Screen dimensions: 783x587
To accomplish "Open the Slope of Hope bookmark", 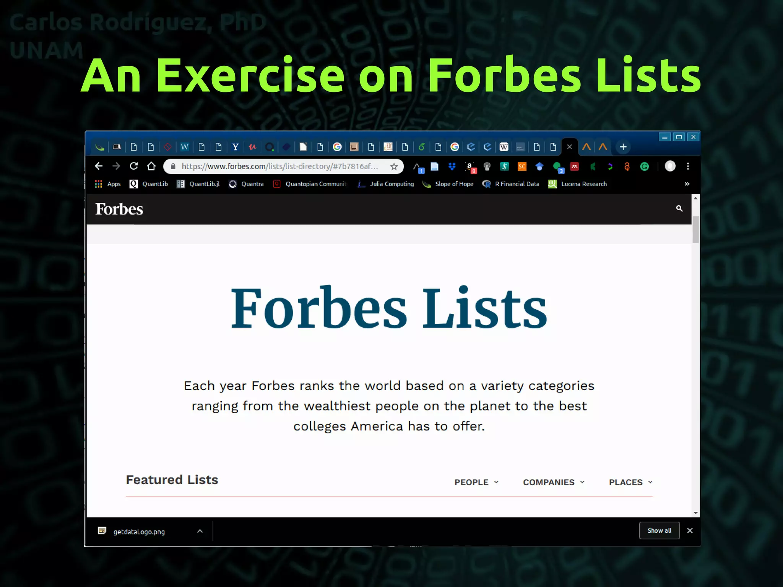I will (x=448, y=184).
